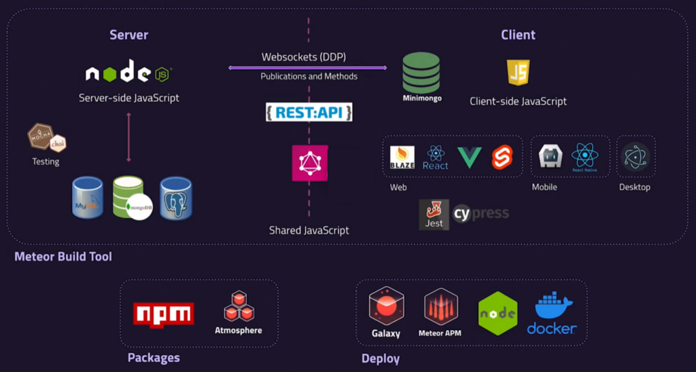Image resolution: width=696 pixels, height=372 pixels.
Task: Click the Client heading
Action: 518,35
